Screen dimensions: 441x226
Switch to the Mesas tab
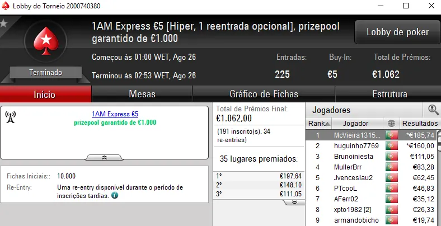point(142,94)
